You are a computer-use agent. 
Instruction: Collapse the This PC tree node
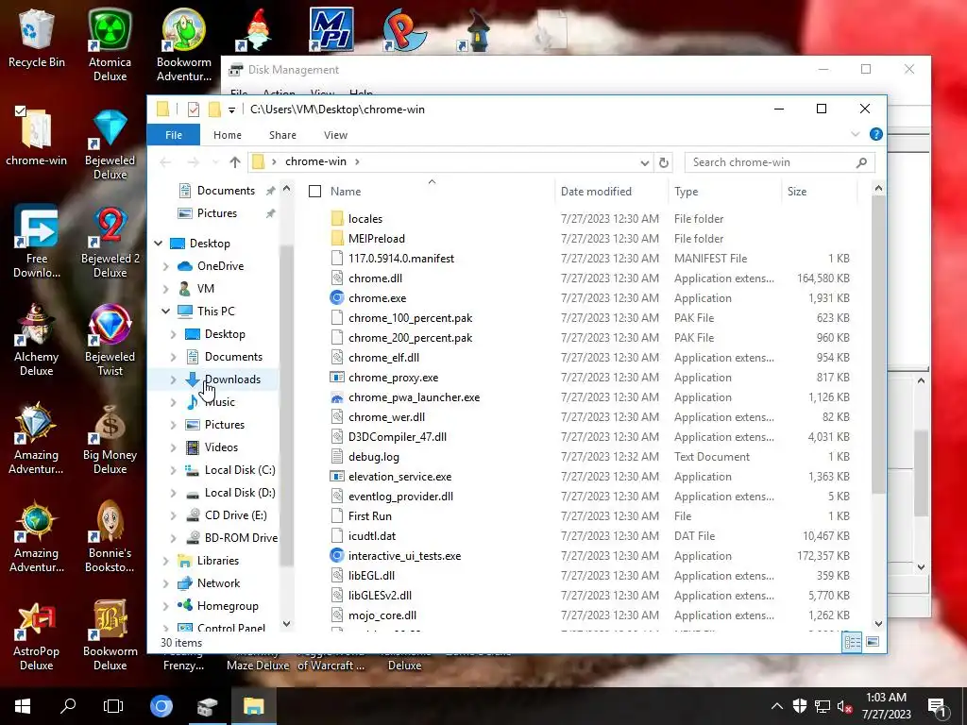165,311
